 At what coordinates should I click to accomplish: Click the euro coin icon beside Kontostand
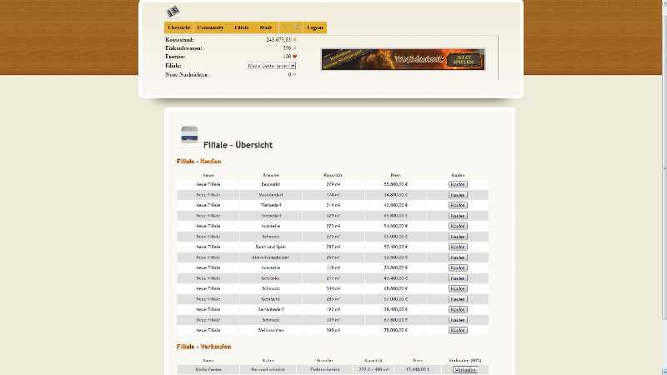pos(295,39)
